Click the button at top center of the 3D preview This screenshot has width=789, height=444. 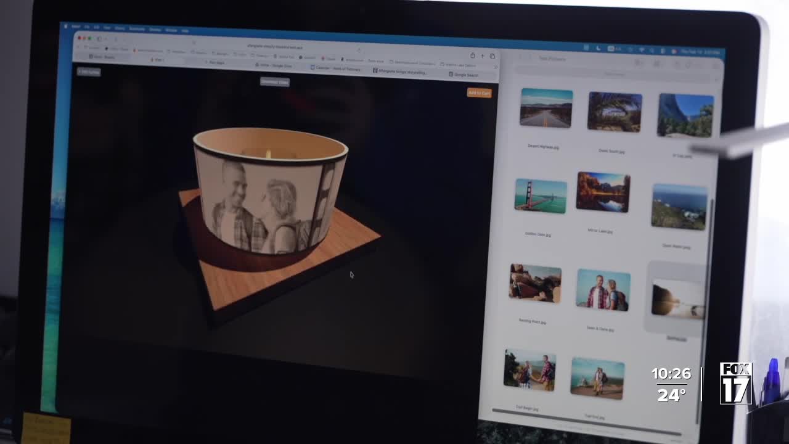[274, 81]
